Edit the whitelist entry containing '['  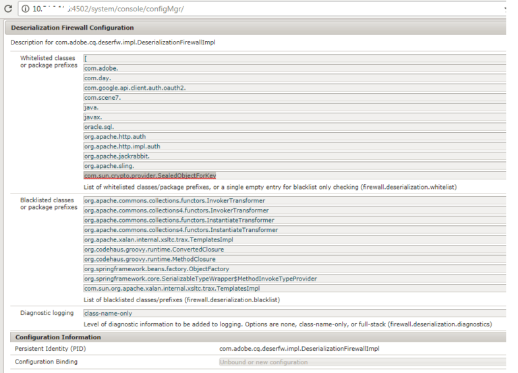[x=295, y=59]
